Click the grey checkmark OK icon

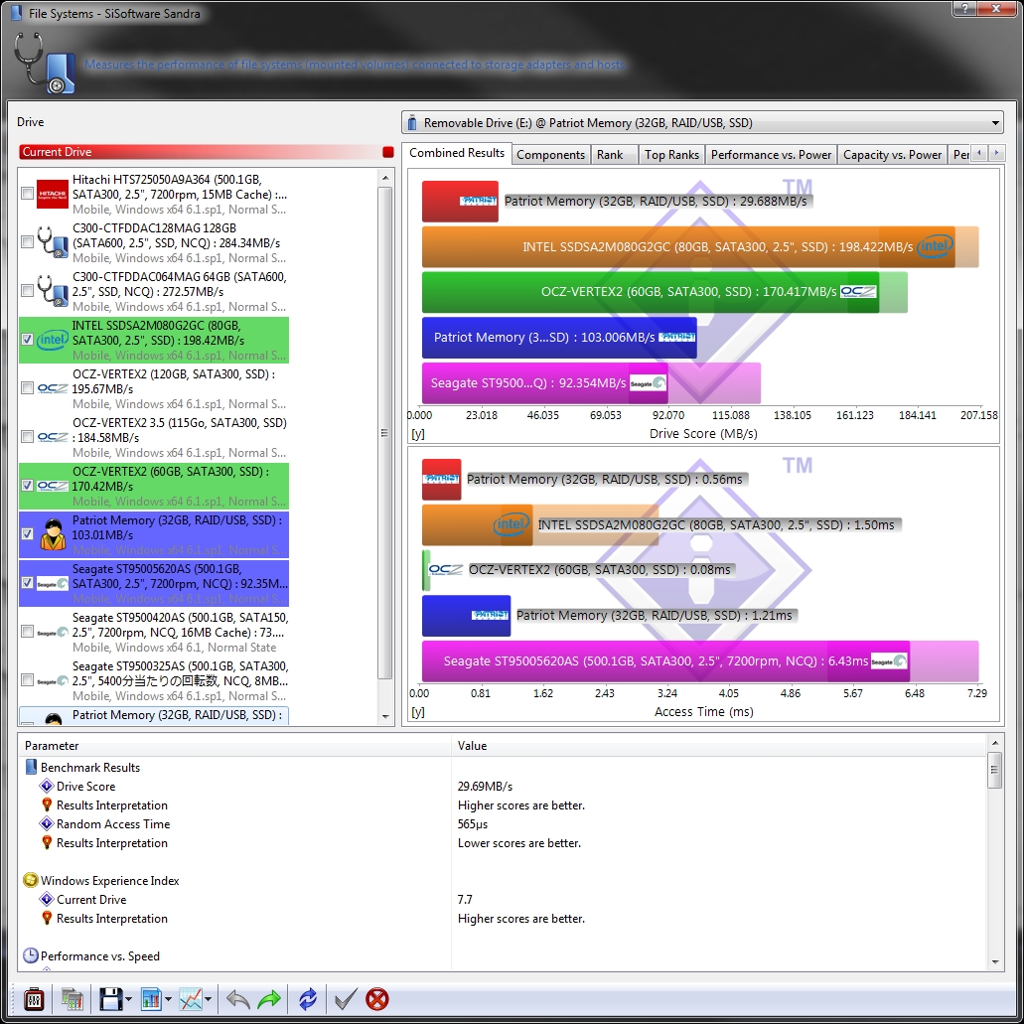346,999
